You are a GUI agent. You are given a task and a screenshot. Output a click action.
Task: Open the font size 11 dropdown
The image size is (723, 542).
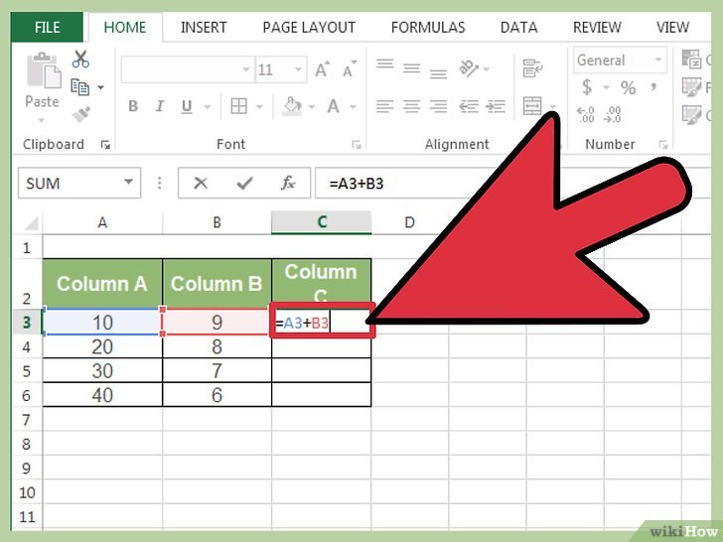(x=298, y=69)
